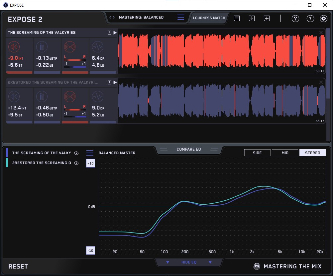
Task: Open the Mastering: Balanced preset dropdown
Action: point(141,17)
